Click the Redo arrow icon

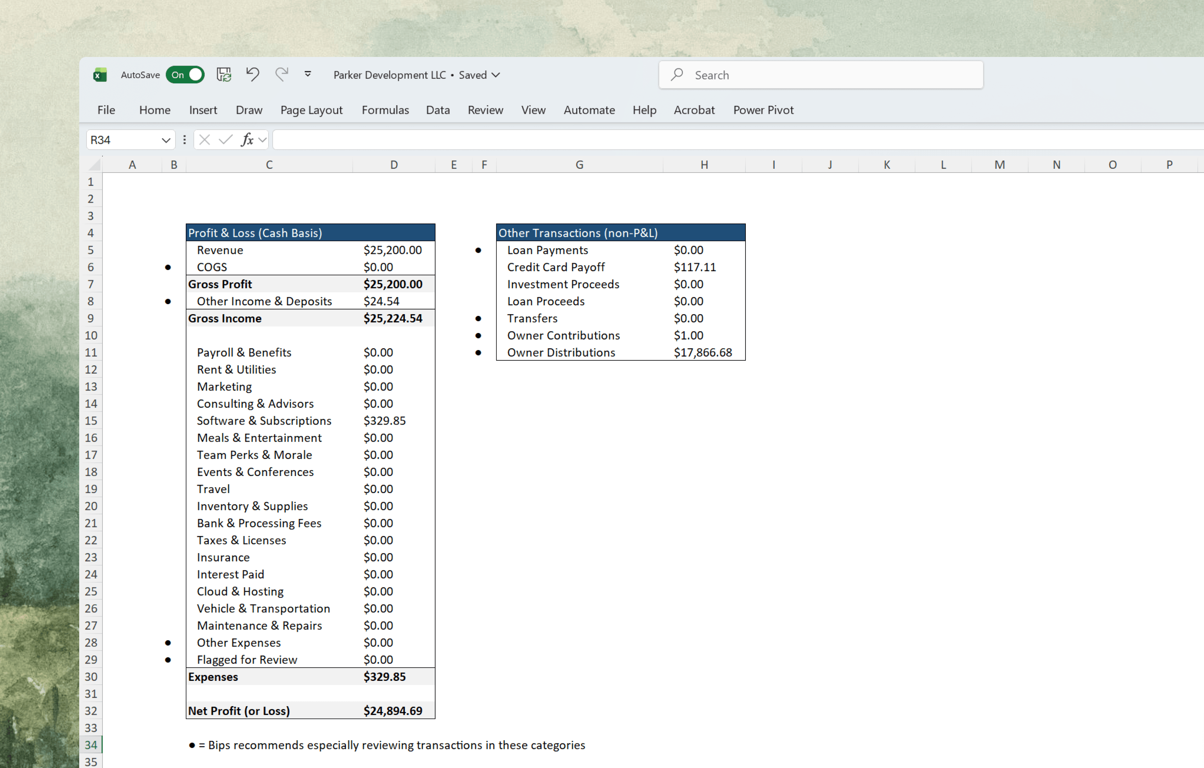click(x=281, y=75)
